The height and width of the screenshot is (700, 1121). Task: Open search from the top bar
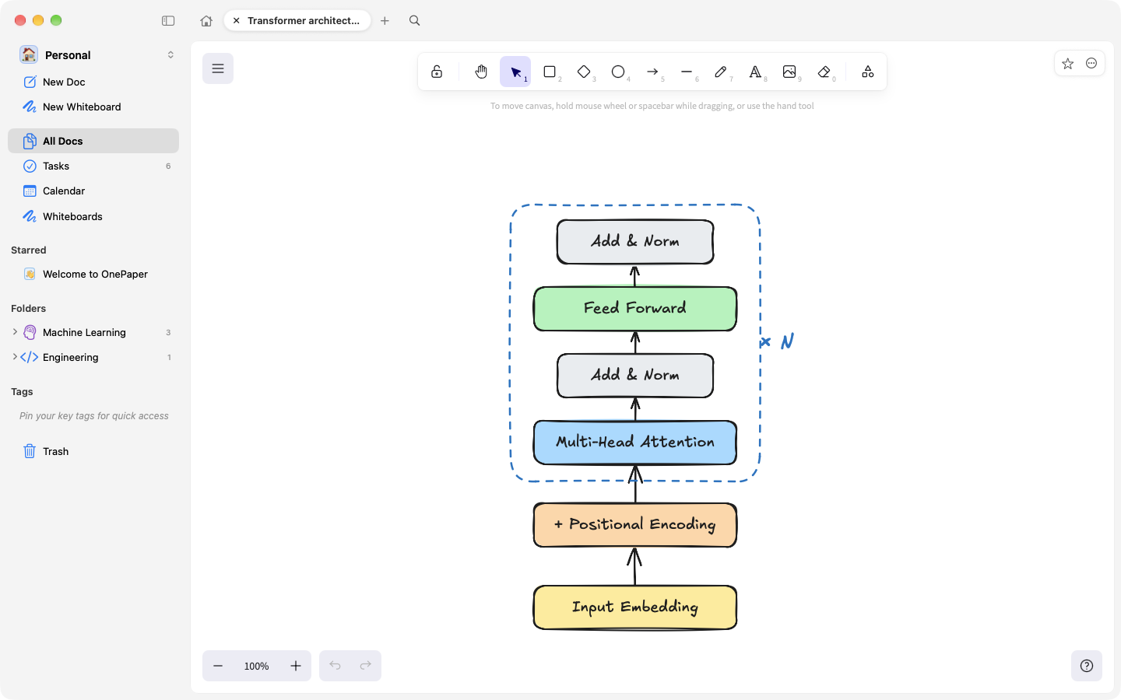pos(415,21)
